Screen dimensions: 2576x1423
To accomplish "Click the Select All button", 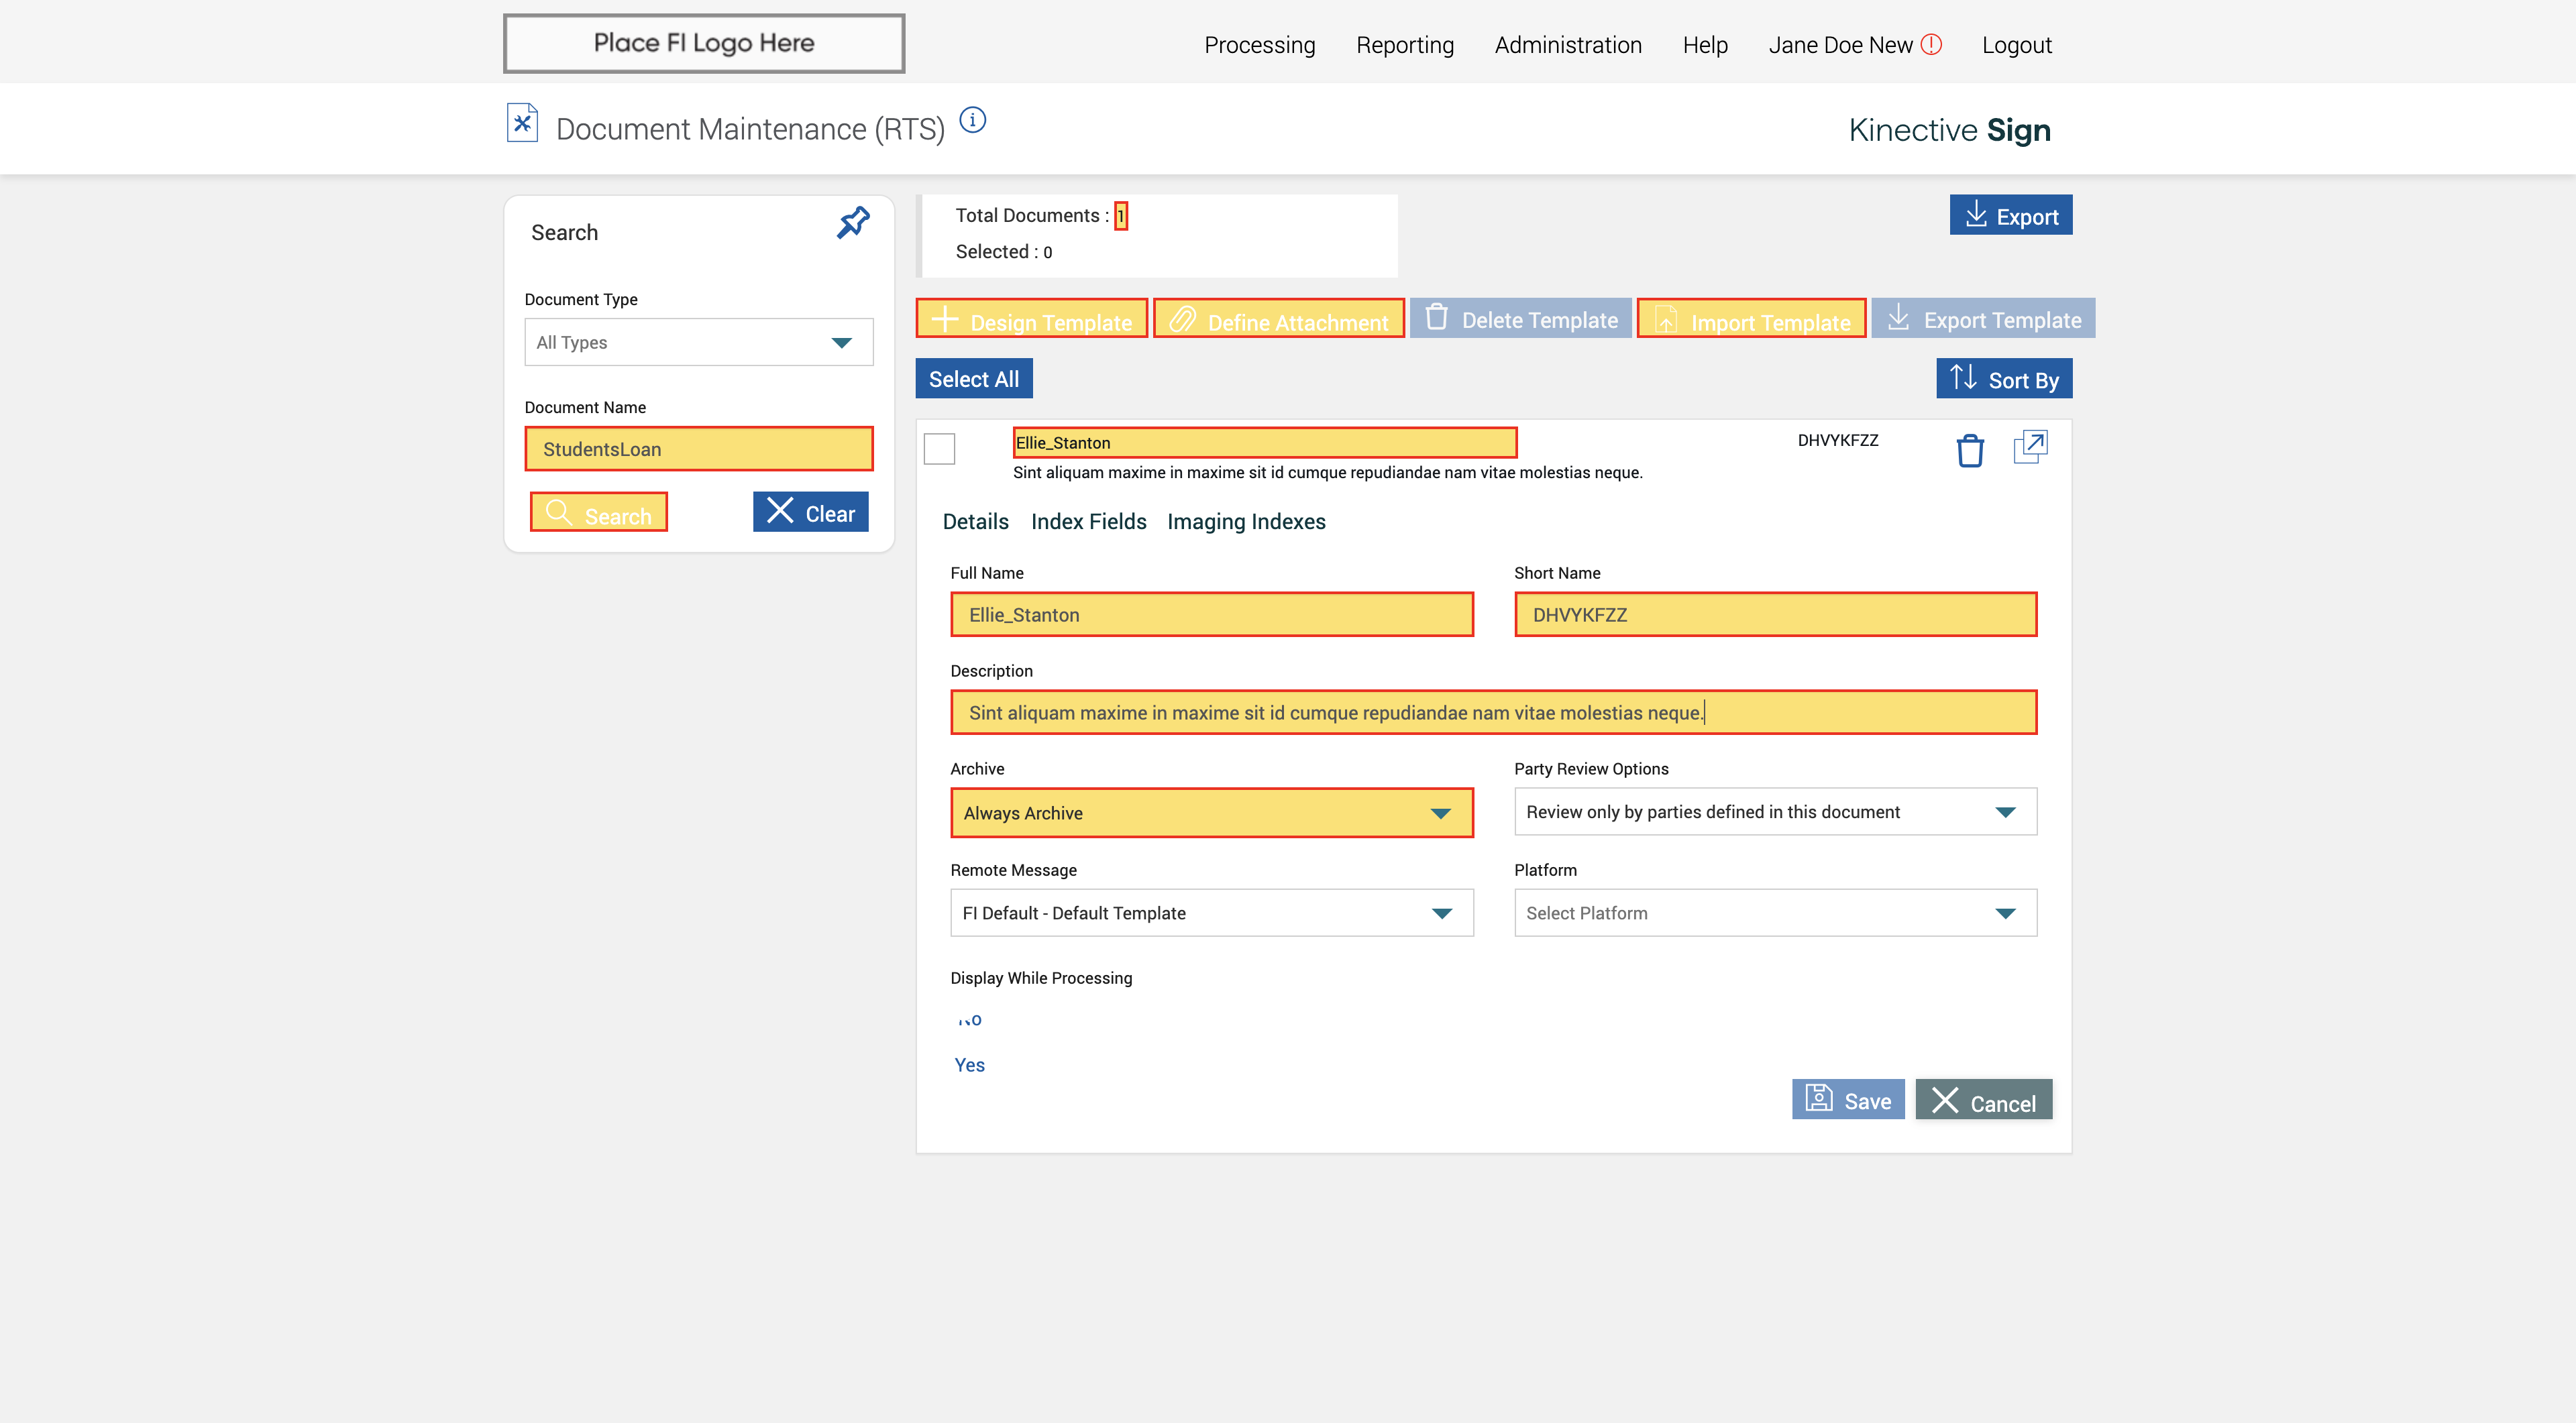I will point(973,379).
